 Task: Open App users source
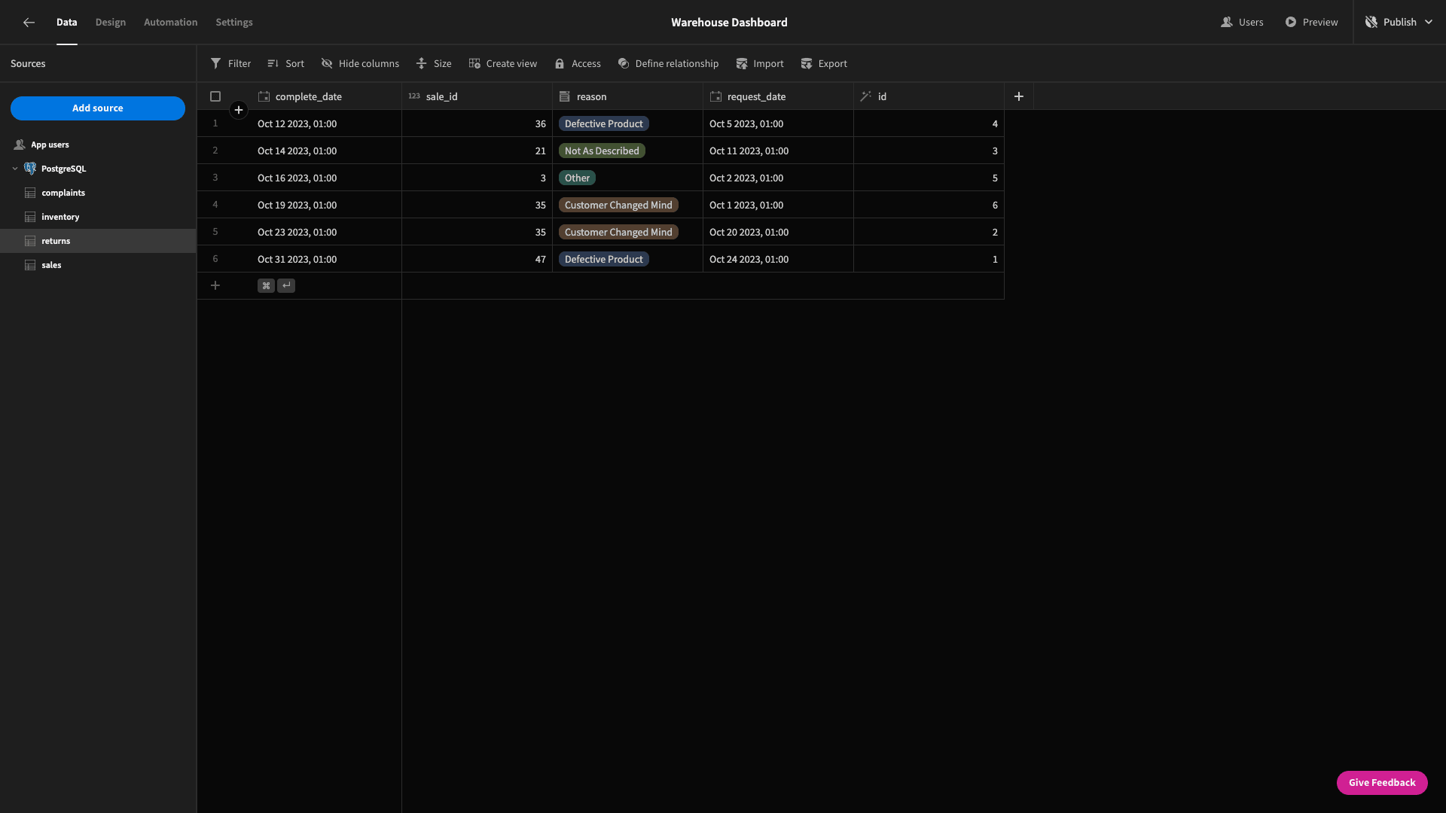pos(50,145)
